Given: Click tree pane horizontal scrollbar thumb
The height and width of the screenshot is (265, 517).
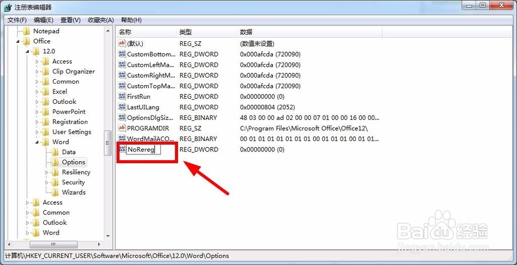Looking at the screenshot, I should (53, 244).
